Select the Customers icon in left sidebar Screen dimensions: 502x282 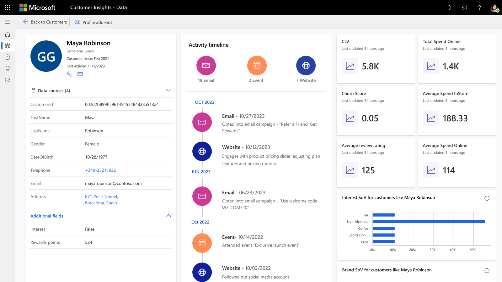(x=8, y=46)
